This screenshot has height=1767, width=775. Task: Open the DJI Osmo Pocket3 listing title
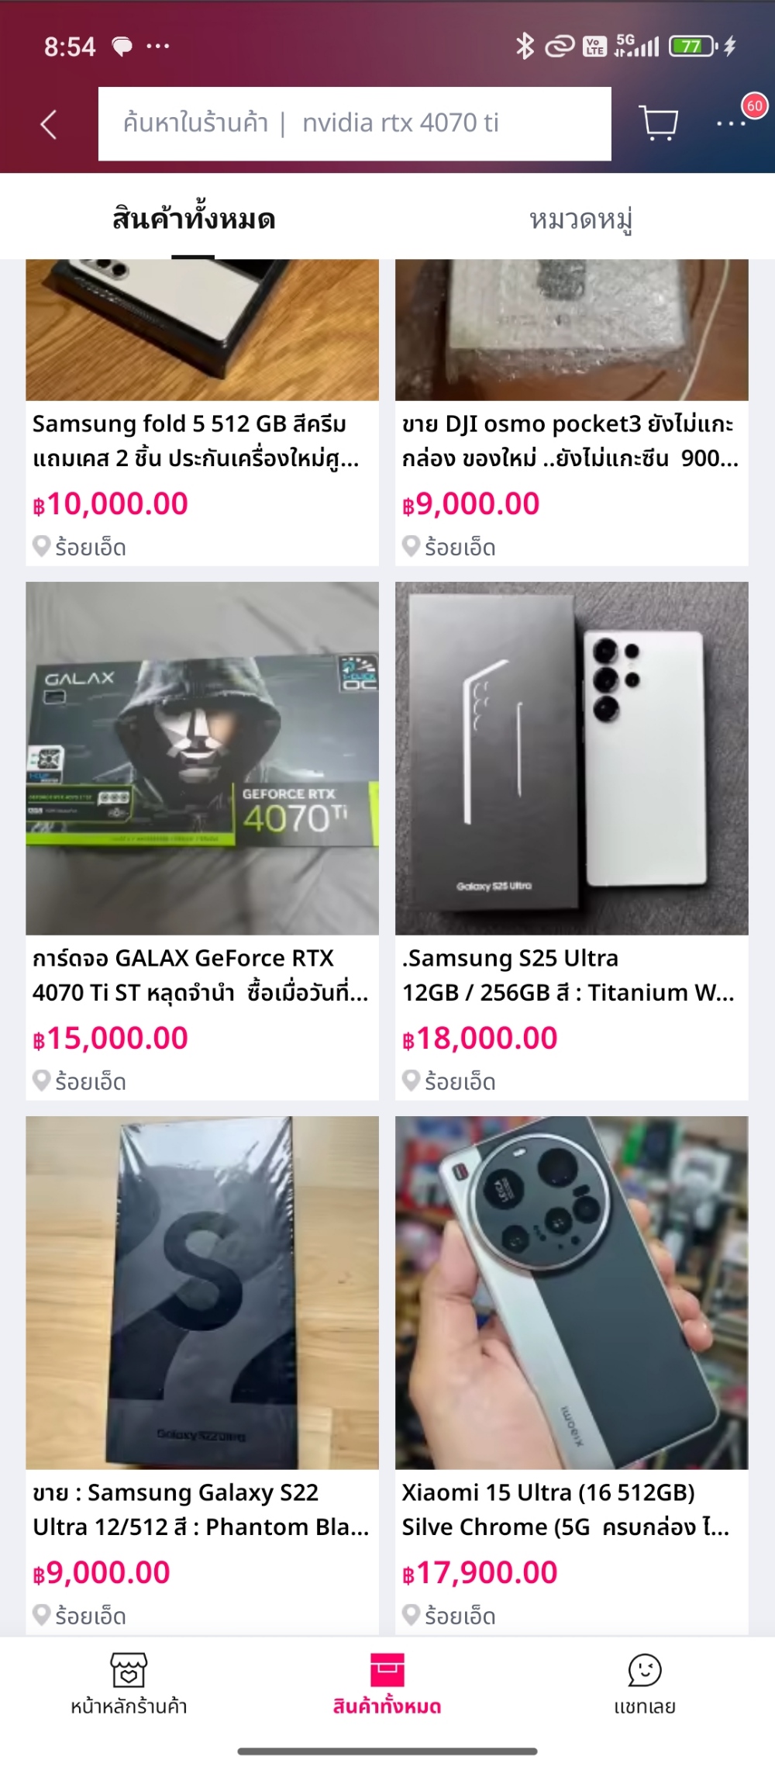pyautogui.click(x=570, y=441)
